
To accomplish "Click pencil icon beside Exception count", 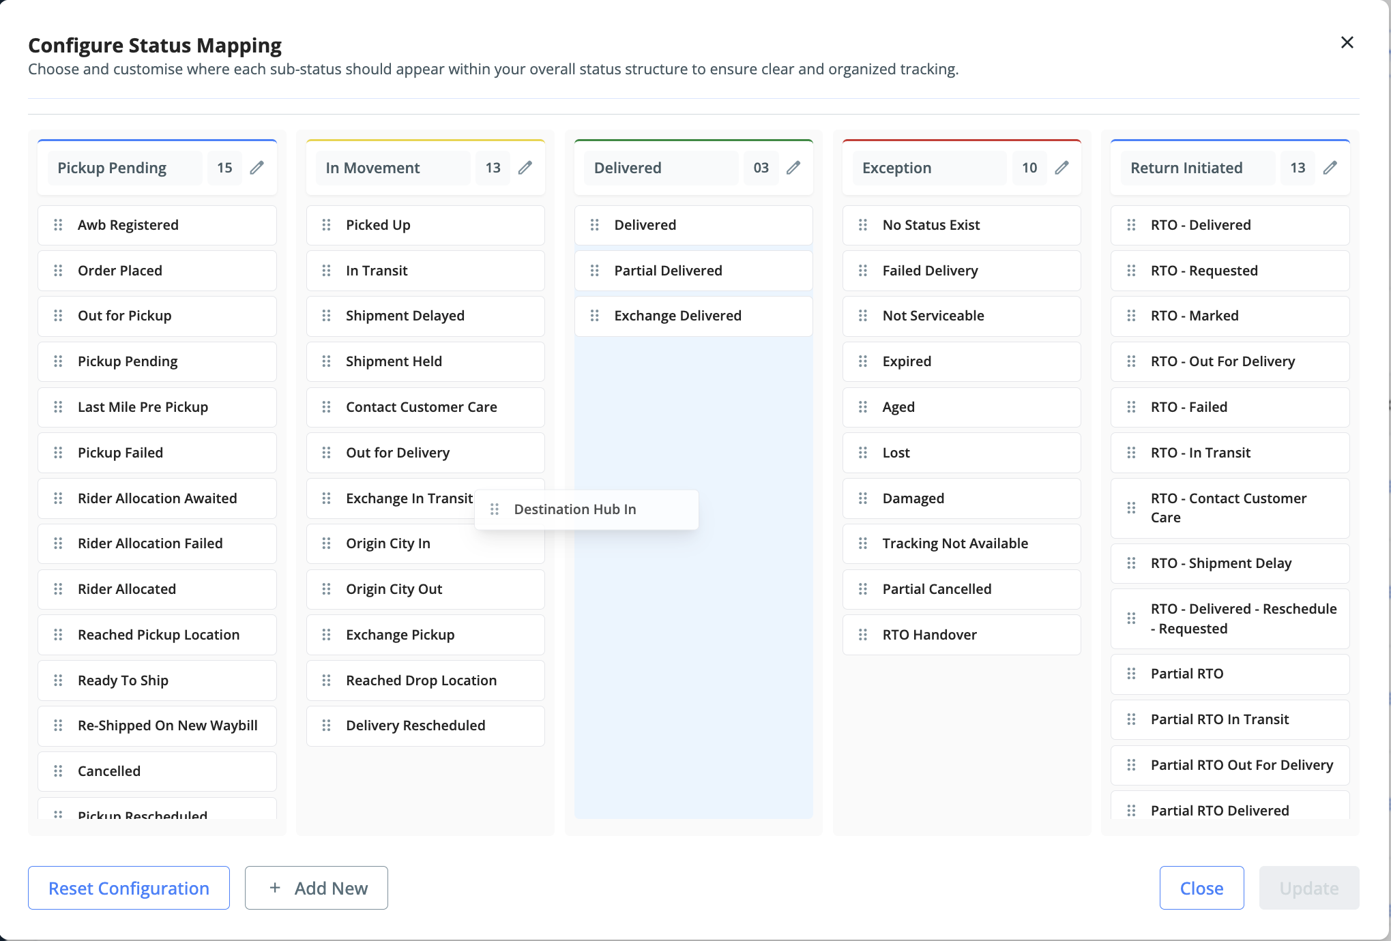I will coord(1061,168).
